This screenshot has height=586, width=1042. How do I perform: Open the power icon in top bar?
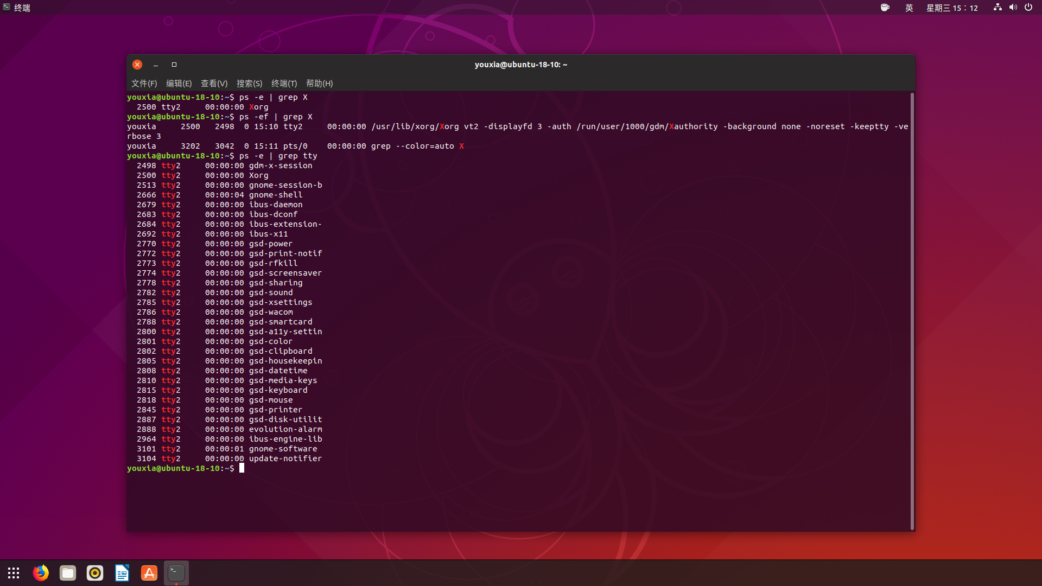click(x=1028, y=8)
